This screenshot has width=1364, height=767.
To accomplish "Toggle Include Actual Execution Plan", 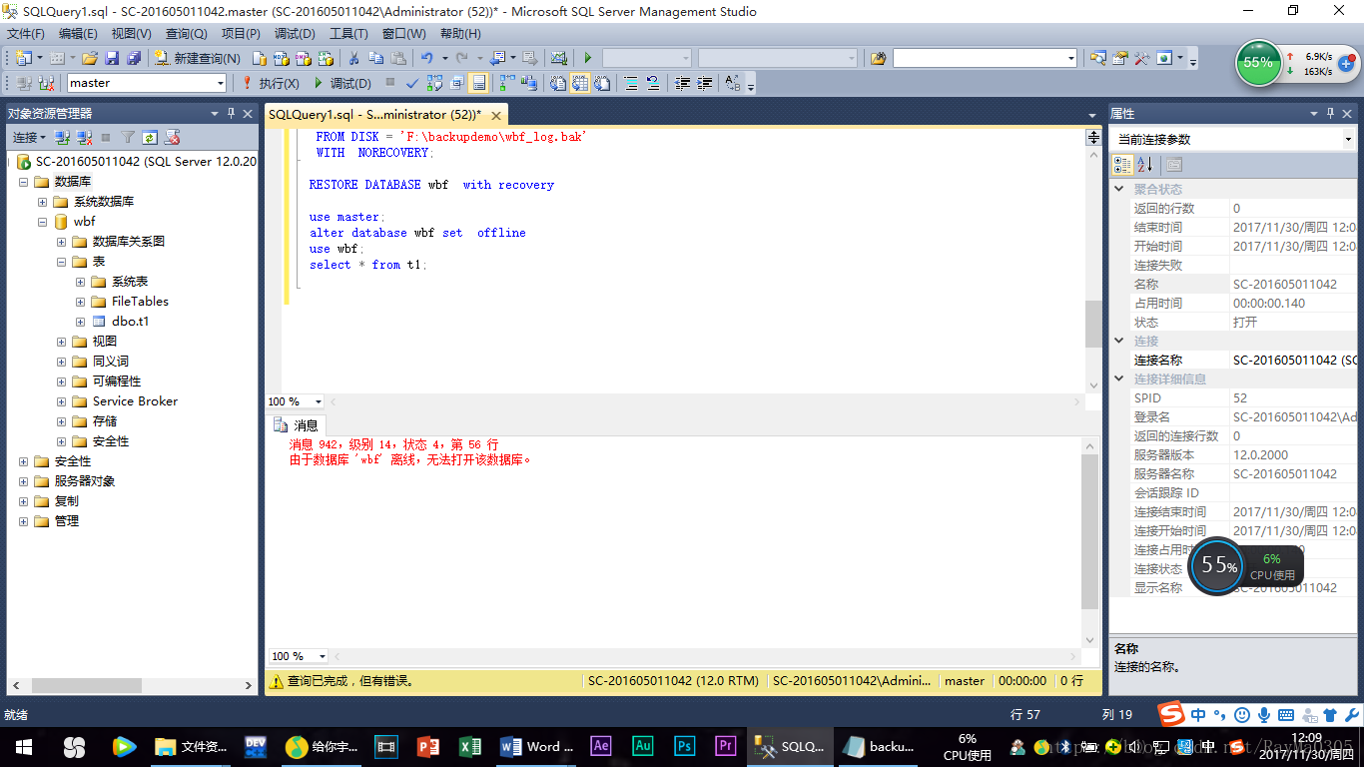I will coord(507,83).
